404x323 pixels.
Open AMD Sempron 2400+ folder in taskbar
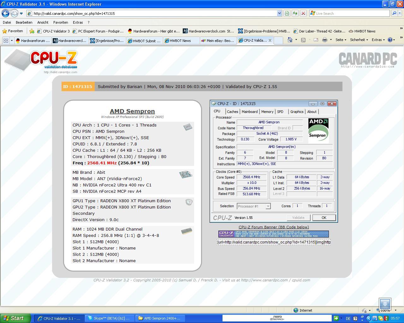tap(160, 318)
